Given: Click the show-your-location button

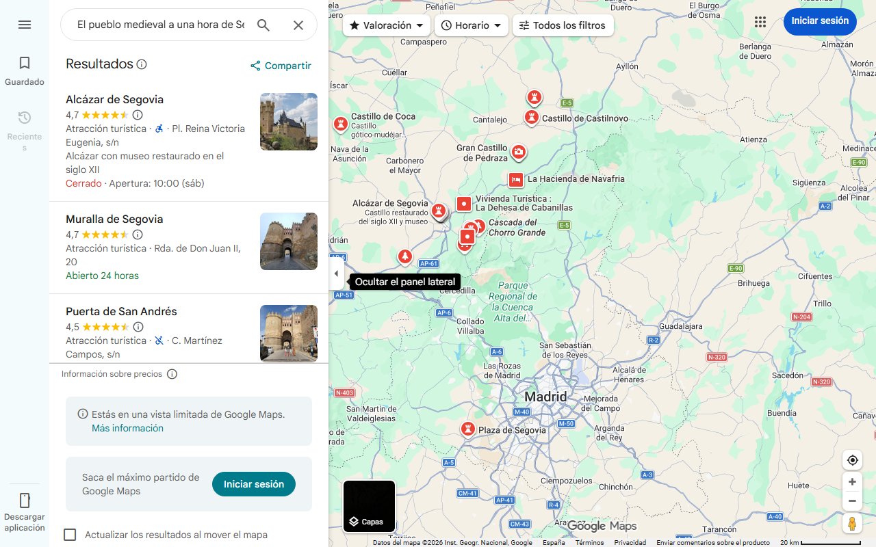Looking at the screenshot, I should click(x=852, y=460).
